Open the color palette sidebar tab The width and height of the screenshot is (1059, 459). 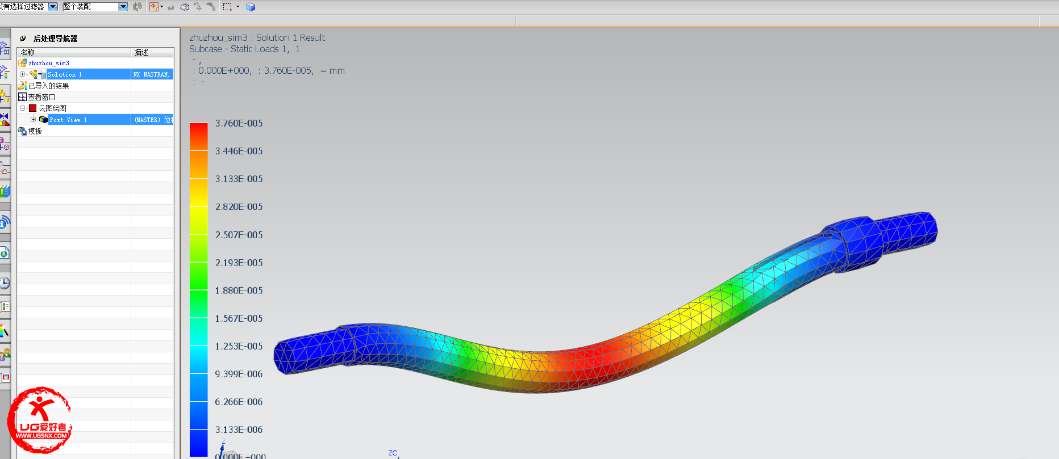(5, 331)
